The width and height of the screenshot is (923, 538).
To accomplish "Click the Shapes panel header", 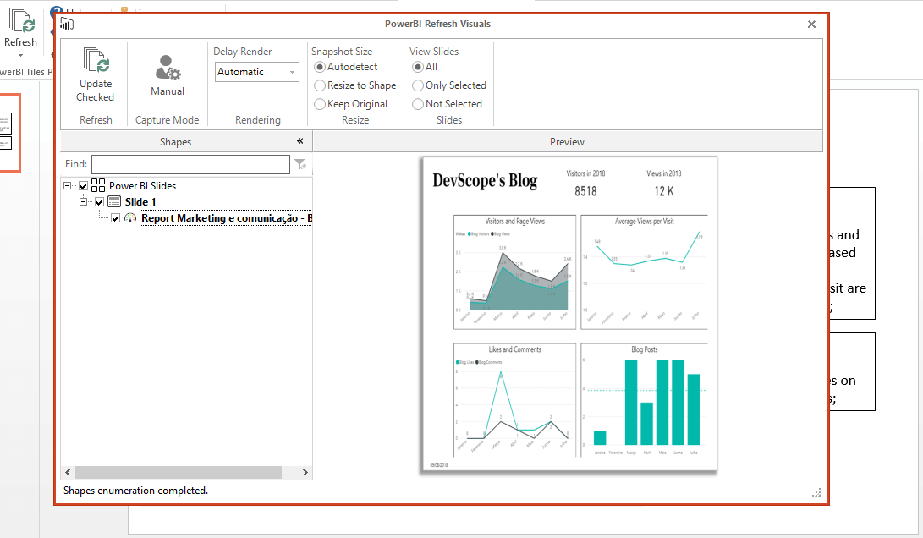I will [175, 141].
